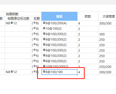Click empty 侧面原位标注筋 cell in 250/200 row
The width and height of the screenshot is (116, 94).
tap(18, 67)
